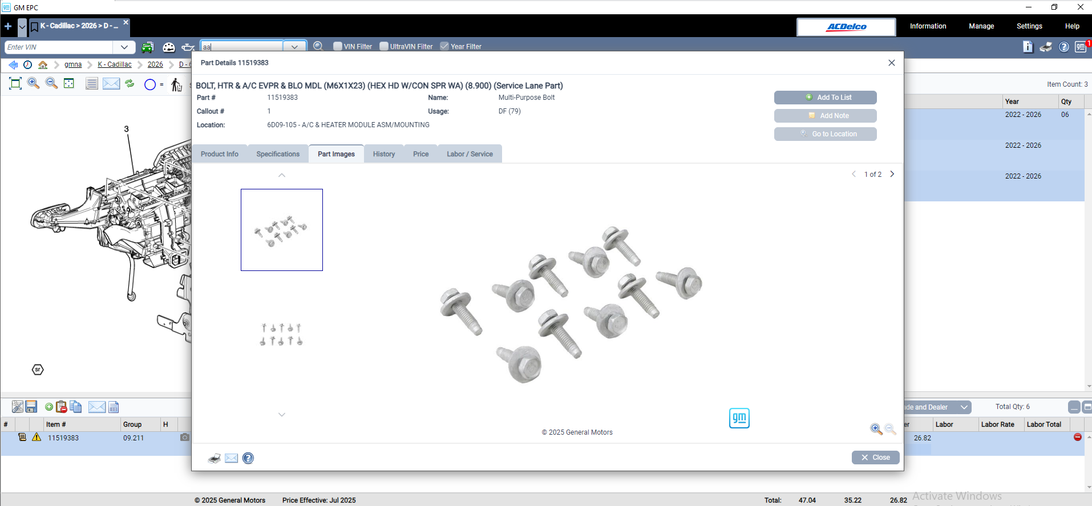Image resolution: width=1092 pixels, height=506 pixels.
Task: Copy the parts list with the documents icon
Action: [75, 407]
